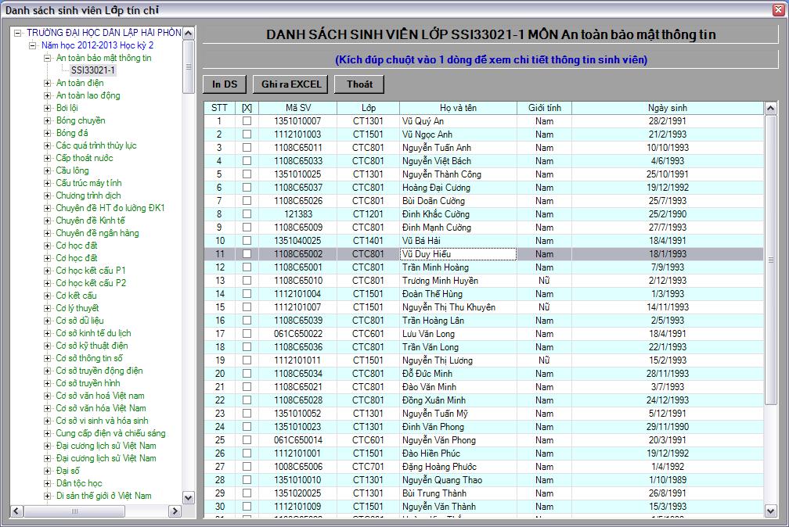Click the tree panel horizontal scrollbar thumb
Screen dimensions: 789x527
[x=74, y=511]
